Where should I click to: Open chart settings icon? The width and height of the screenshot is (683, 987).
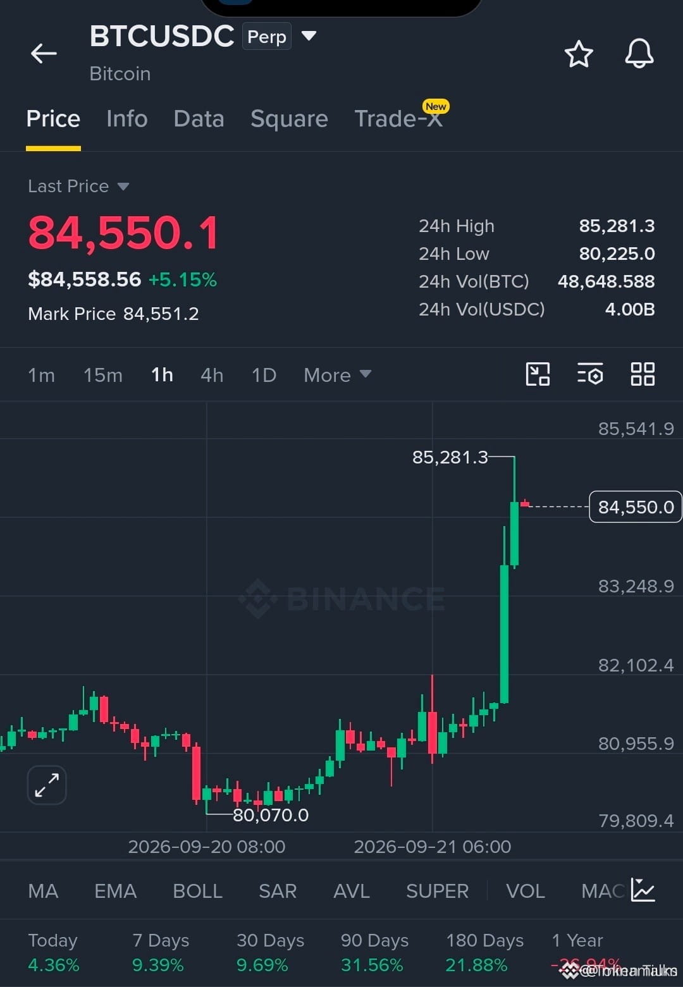tap(590, 374)
